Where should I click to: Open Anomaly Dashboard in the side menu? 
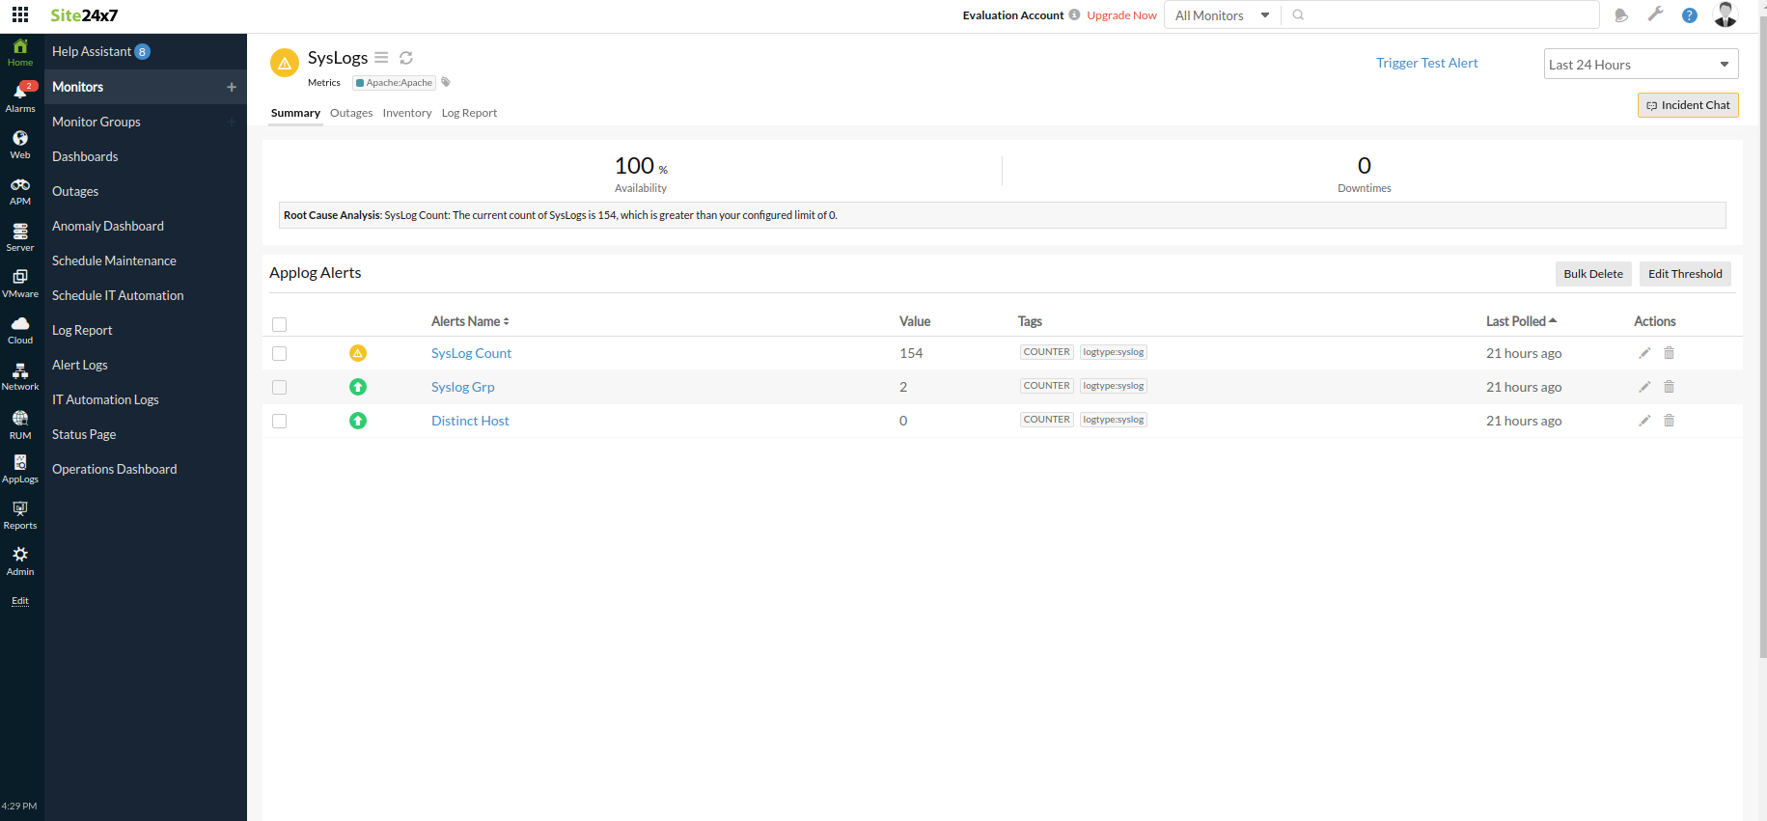(108, 226)
